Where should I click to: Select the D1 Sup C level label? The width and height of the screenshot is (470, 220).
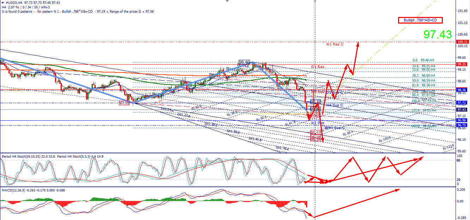(x=335, y=92)
